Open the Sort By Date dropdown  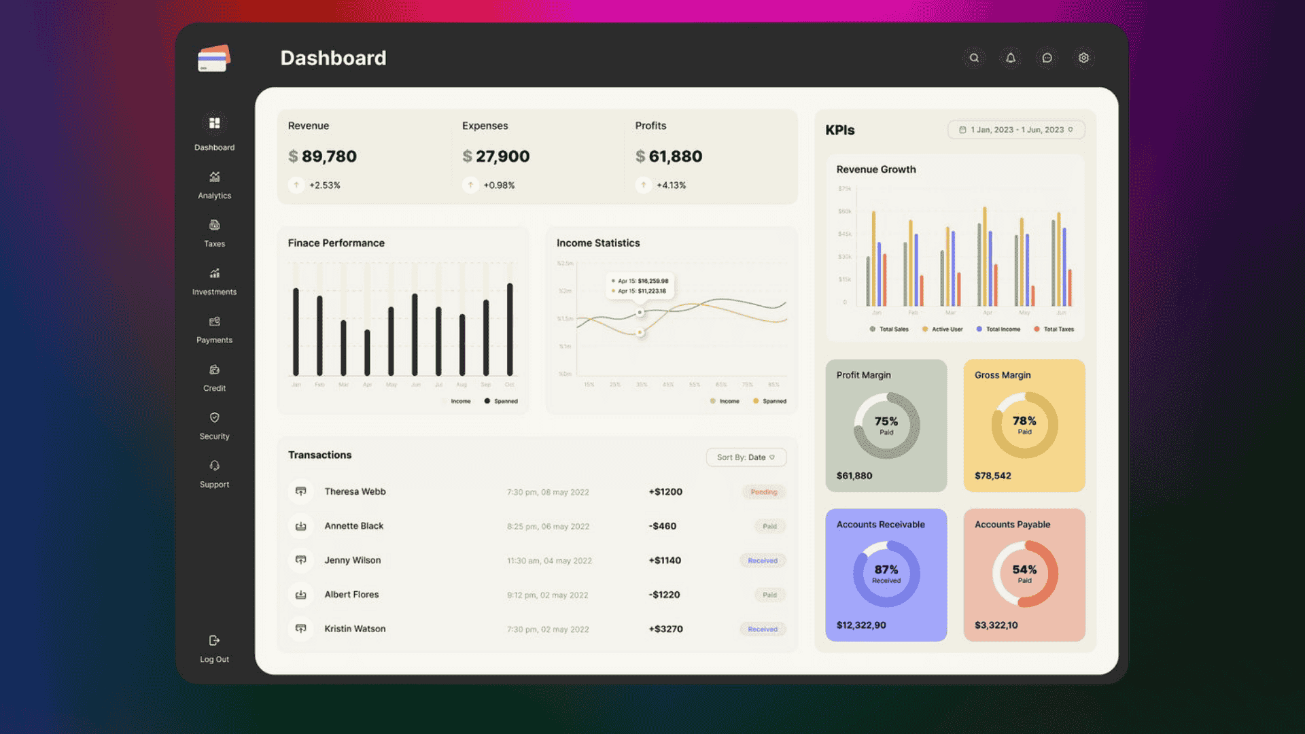[746, 457]
